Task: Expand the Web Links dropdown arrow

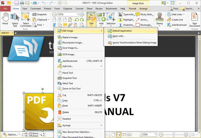Action: coord(184,14)
